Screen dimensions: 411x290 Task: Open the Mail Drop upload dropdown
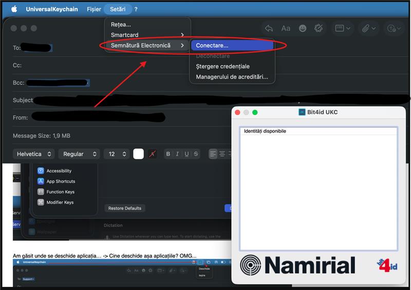[394, 28]
